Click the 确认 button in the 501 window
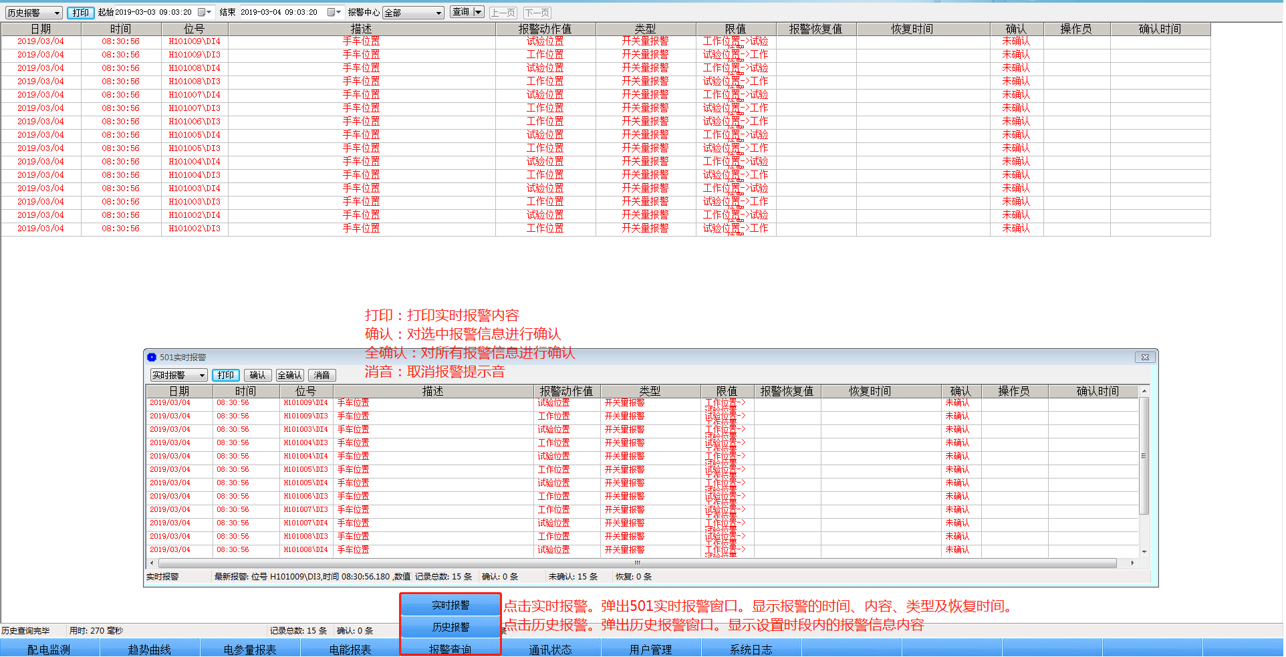The image size is (1286, 657). 258,376
